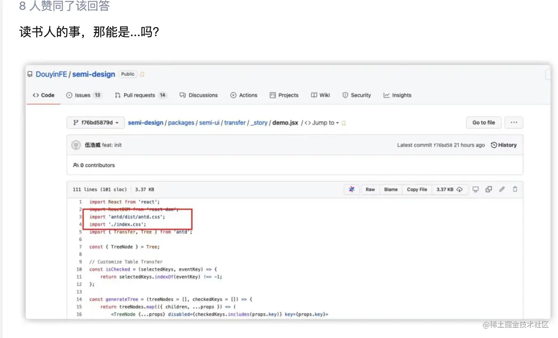The width and height of the screenshot is (558, 338).
Task: Click the Copy File button
Action: tap(417, 190)
